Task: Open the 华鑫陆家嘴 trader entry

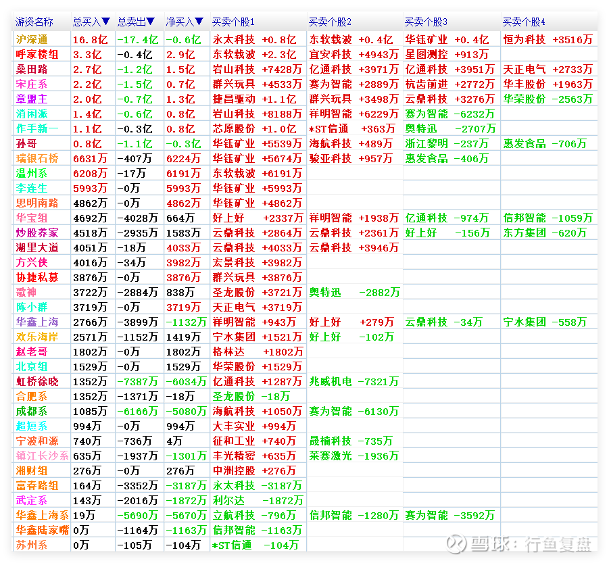Action: pos(42,531)
